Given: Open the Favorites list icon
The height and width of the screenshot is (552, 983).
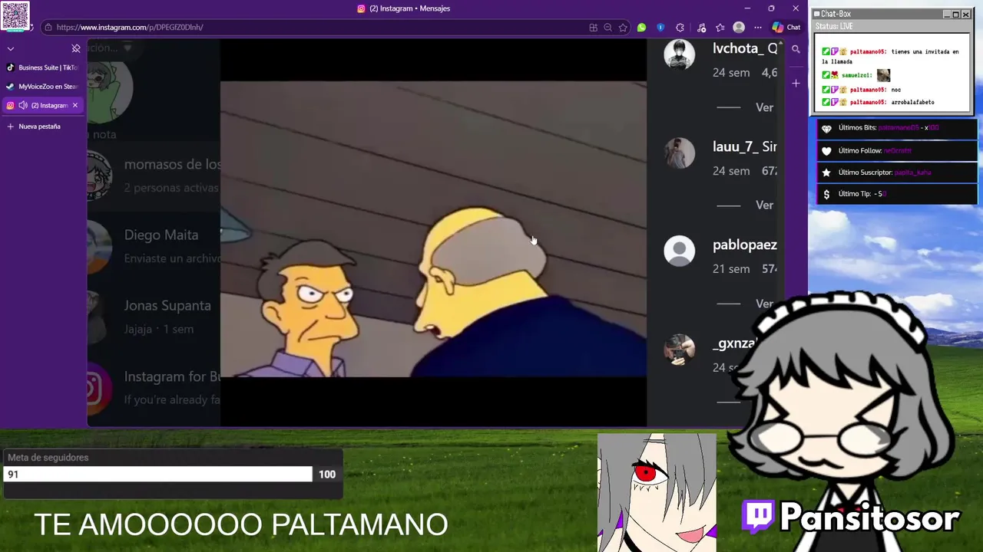Looking at the screenshot, I should tap(720, 28).
